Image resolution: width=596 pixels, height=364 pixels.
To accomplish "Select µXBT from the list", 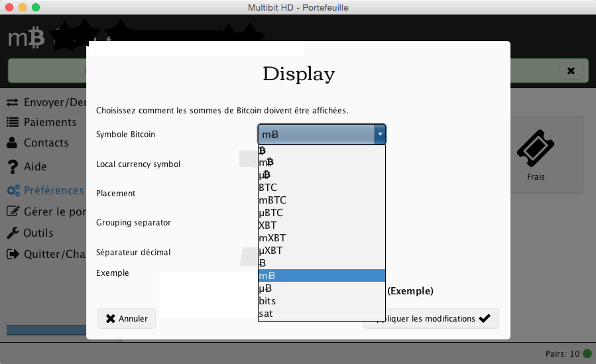I will (322, 251).
